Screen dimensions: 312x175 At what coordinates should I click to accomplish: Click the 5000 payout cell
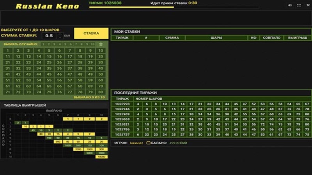coord(89,153)
